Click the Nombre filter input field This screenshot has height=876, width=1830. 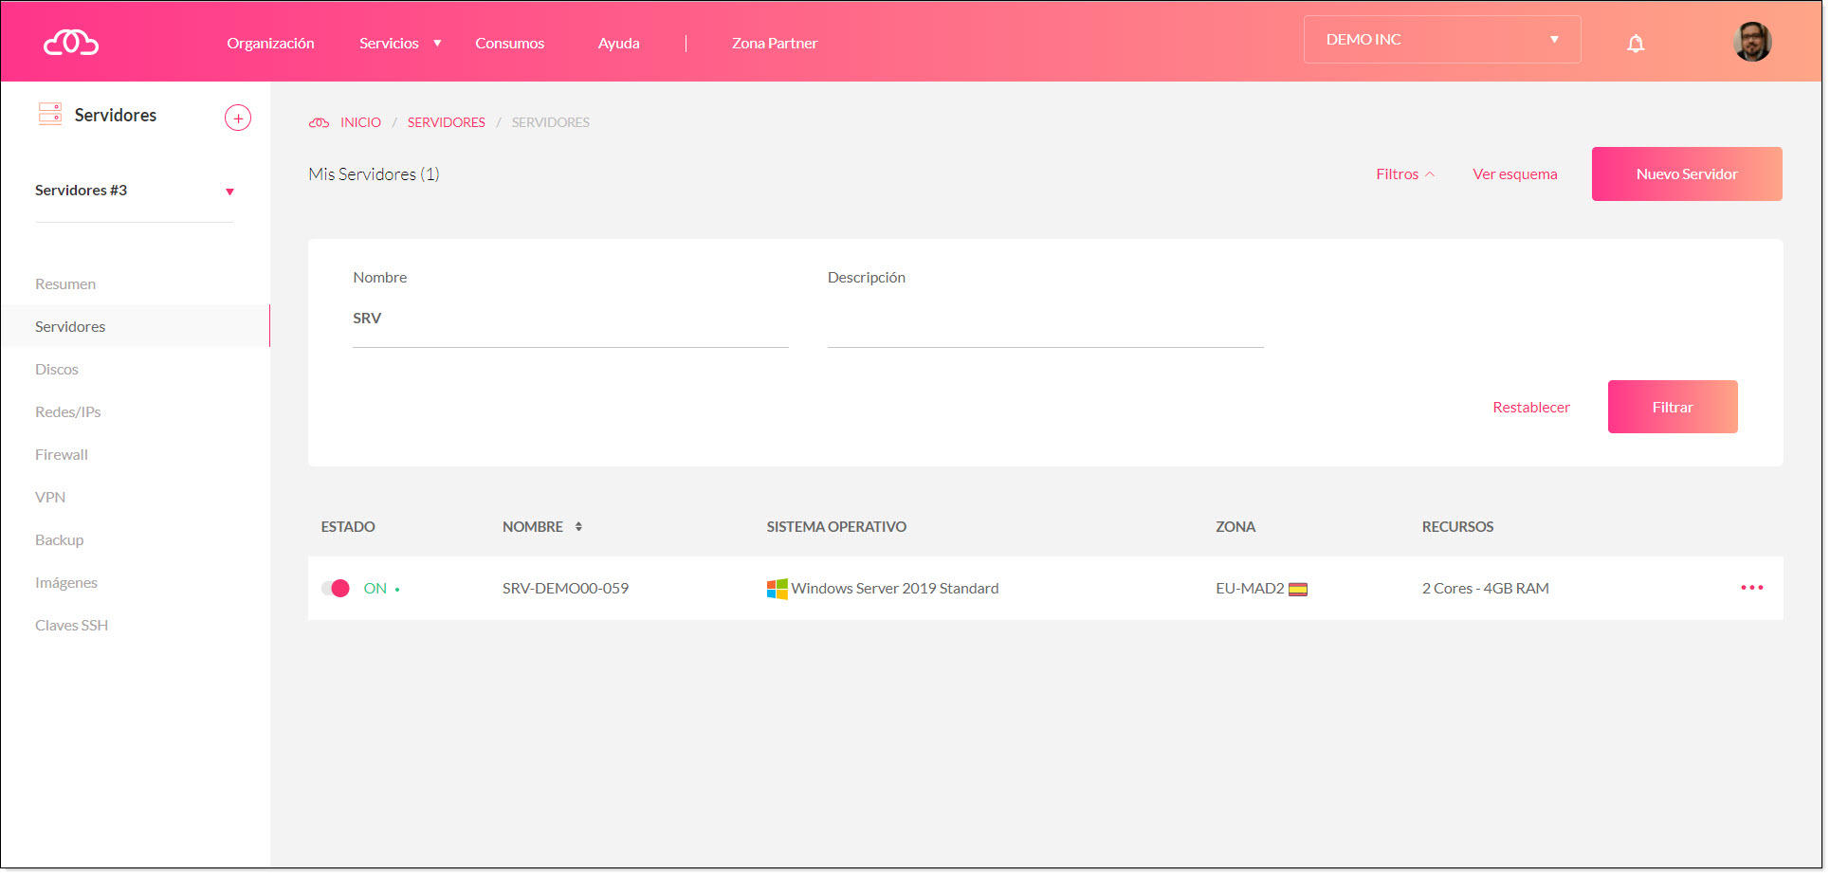pyautogui.click(x=571, y=319)
